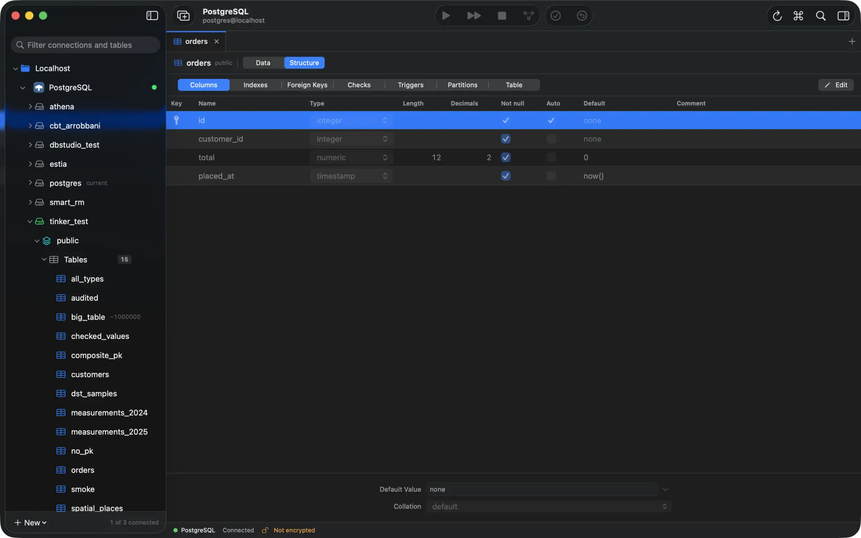Expand the cbt_arrobbani database

pos(30,126)
